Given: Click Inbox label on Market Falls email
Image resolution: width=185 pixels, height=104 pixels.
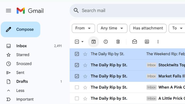Looking at the screenshot, I should [152, 76].
